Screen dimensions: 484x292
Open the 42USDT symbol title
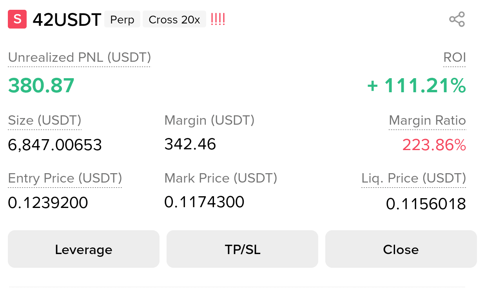[x=67, y=20]
